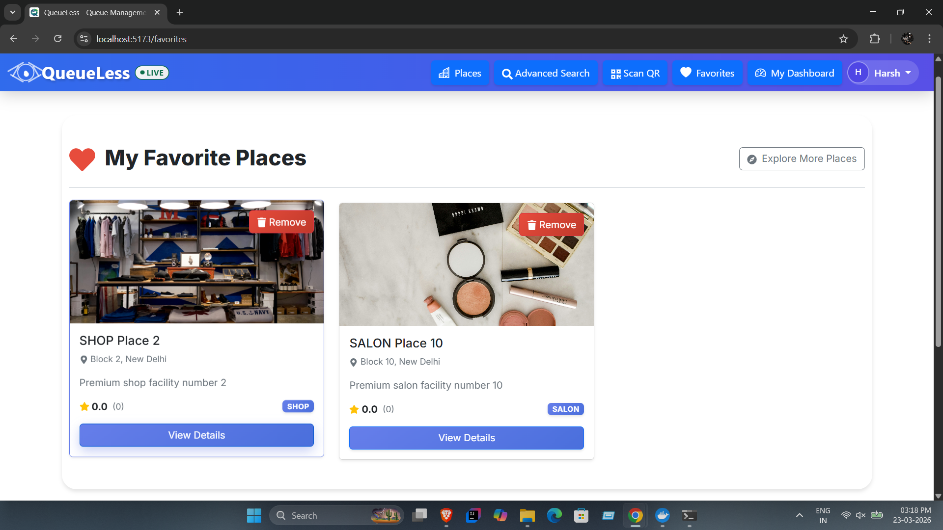
Task: Go back to the previous page
Action: click(14, 39)
